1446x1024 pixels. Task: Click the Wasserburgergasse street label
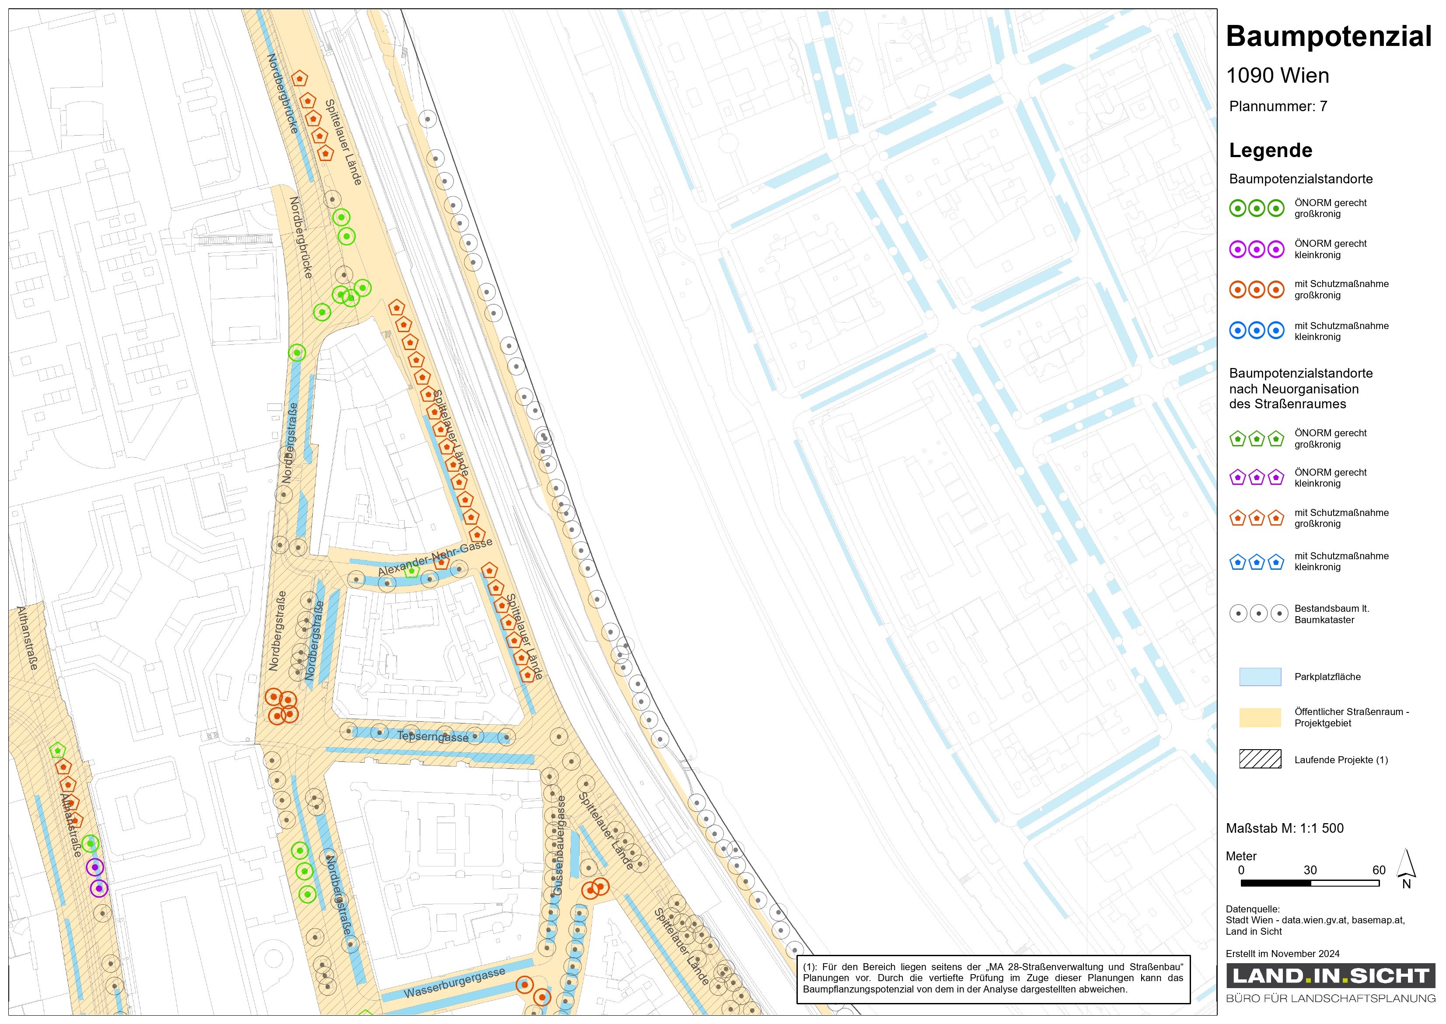click(x=454, y=982)
